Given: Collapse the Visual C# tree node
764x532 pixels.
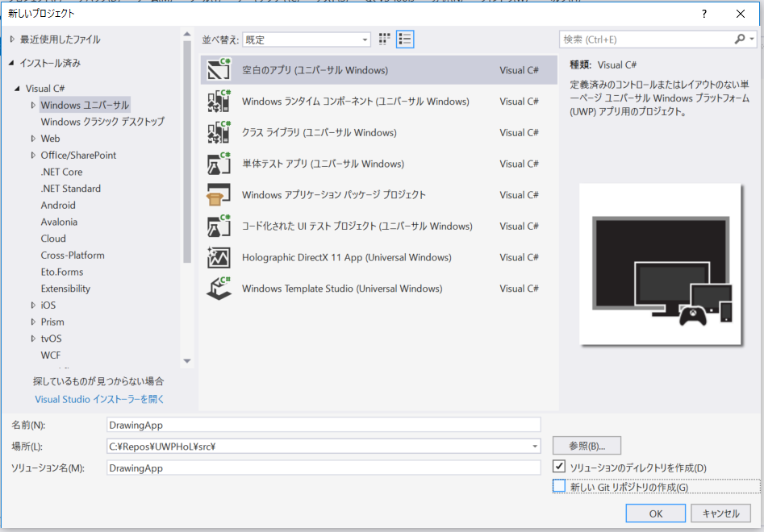Looking at the screenshot, I should tap(18, 88).
